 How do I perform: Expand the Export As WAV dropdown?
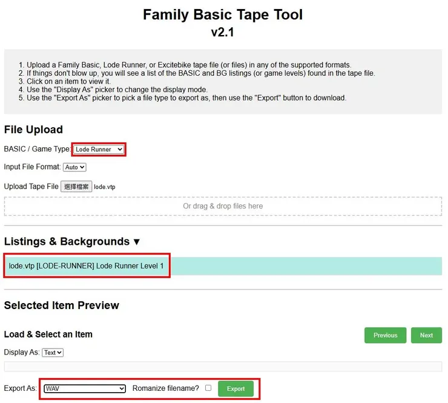click(x=85, y=388)
